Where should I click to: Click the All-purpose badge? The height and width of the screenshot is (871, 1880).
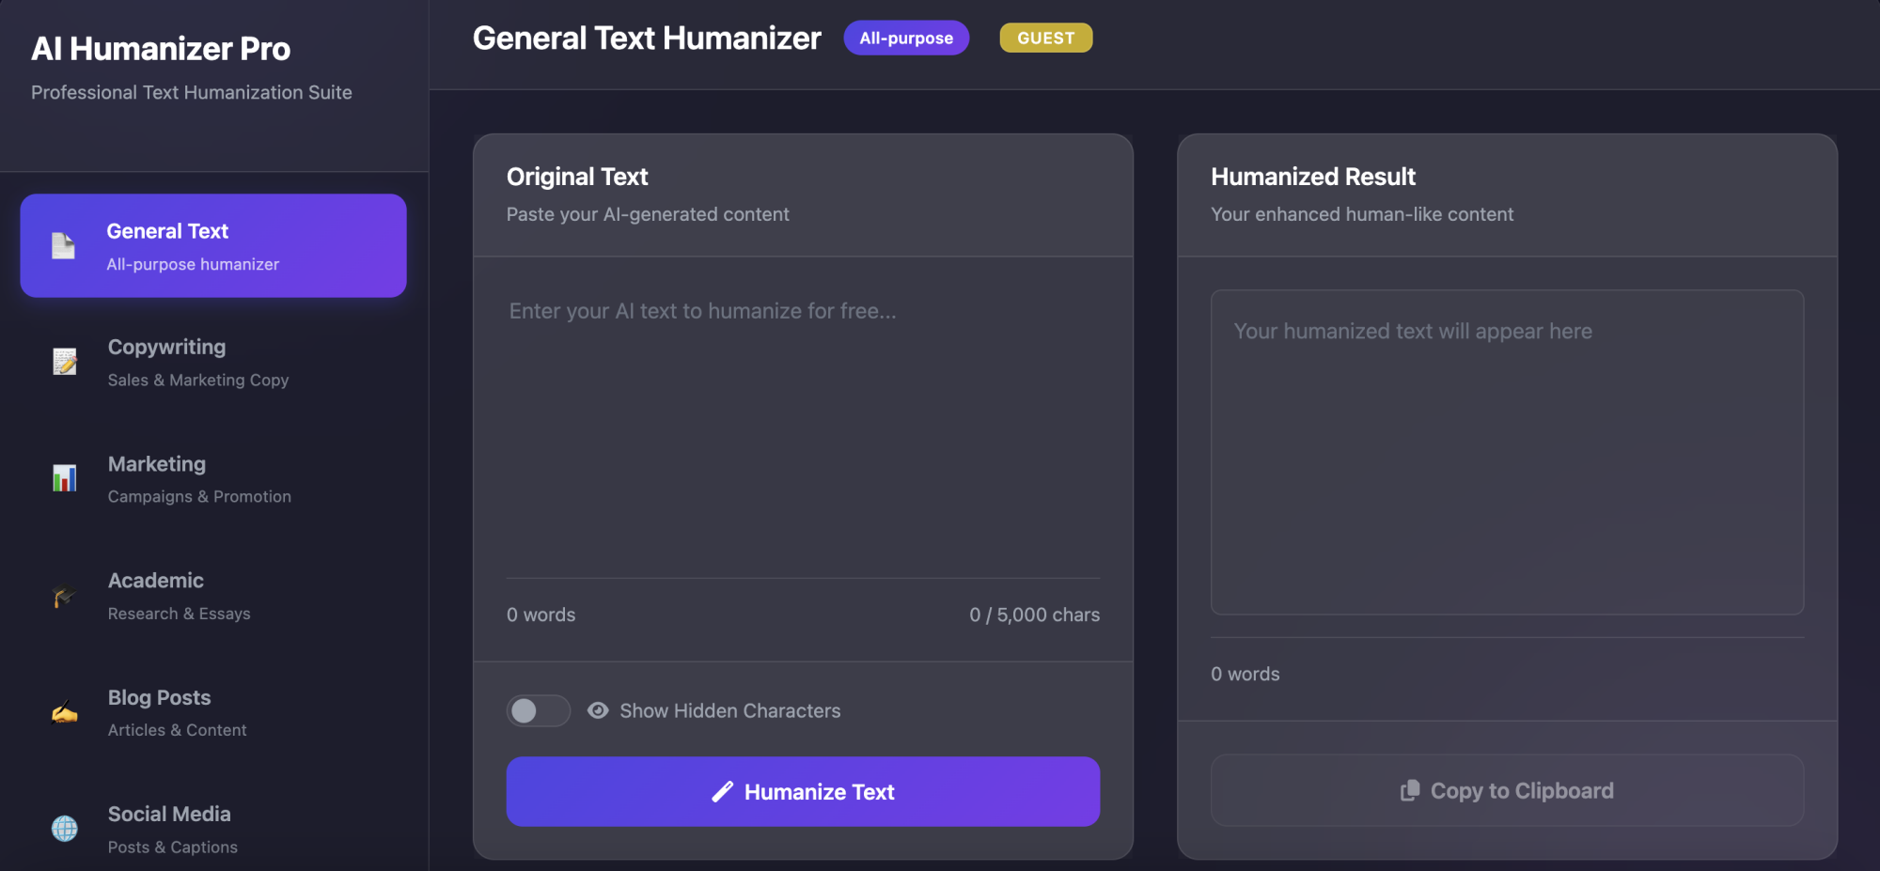click(905, 38)
